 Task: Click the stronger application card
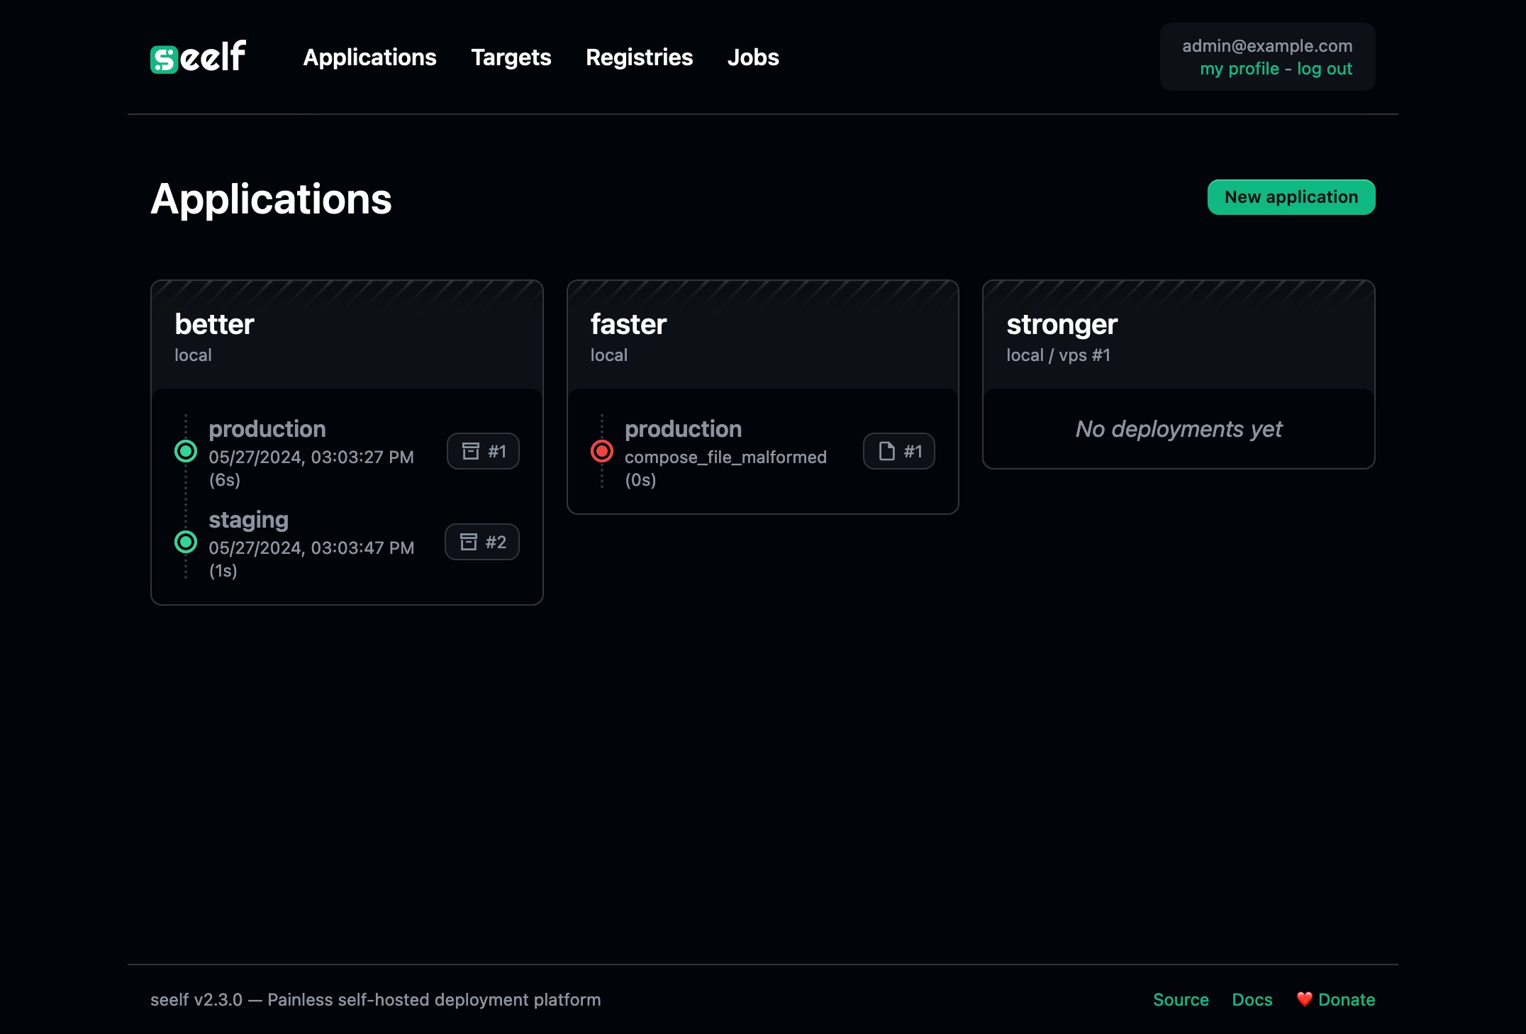1179,374
